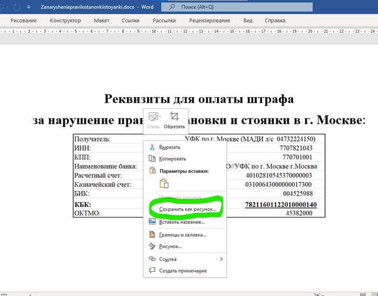Click the horizontal ruler at mark 10
The height and width of the screenshot is (296, 378).
154,31
